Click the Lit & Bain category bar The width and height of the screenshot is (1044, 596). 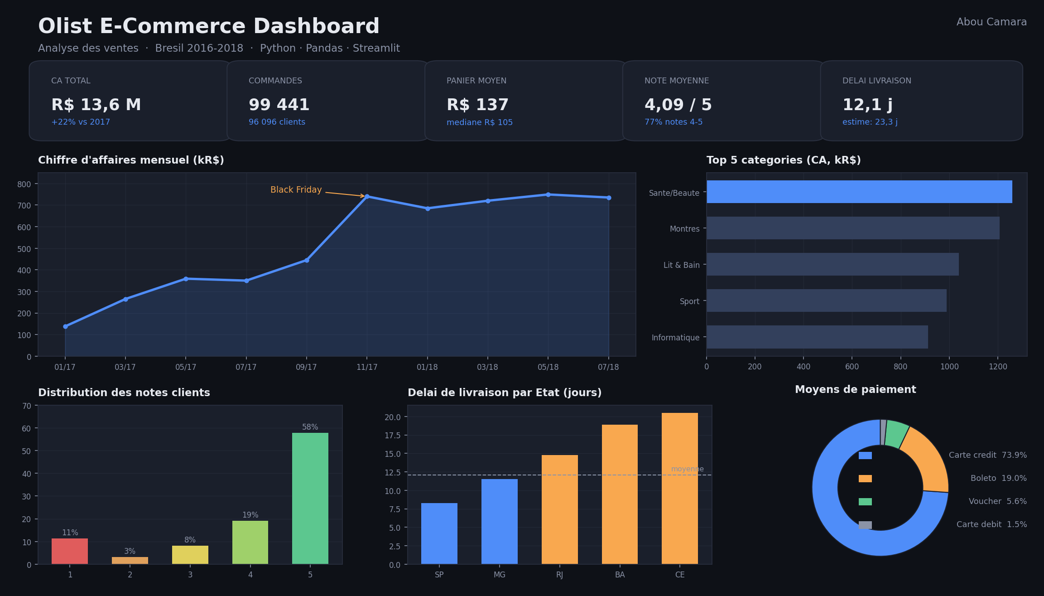[x=832, y=264]
